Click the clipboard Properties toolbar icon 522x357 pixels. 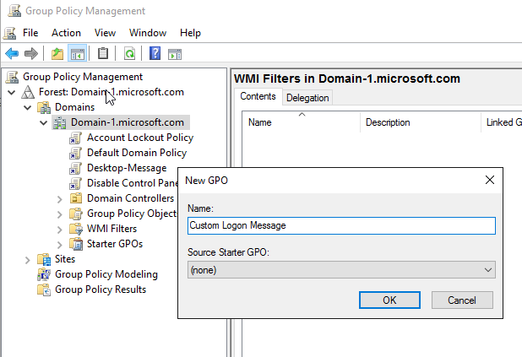click(103, 53)
